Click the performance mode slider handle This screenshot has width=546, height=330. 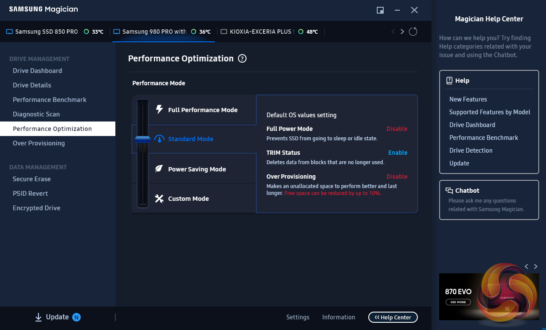pyautogui.click(x=143, y=139)
